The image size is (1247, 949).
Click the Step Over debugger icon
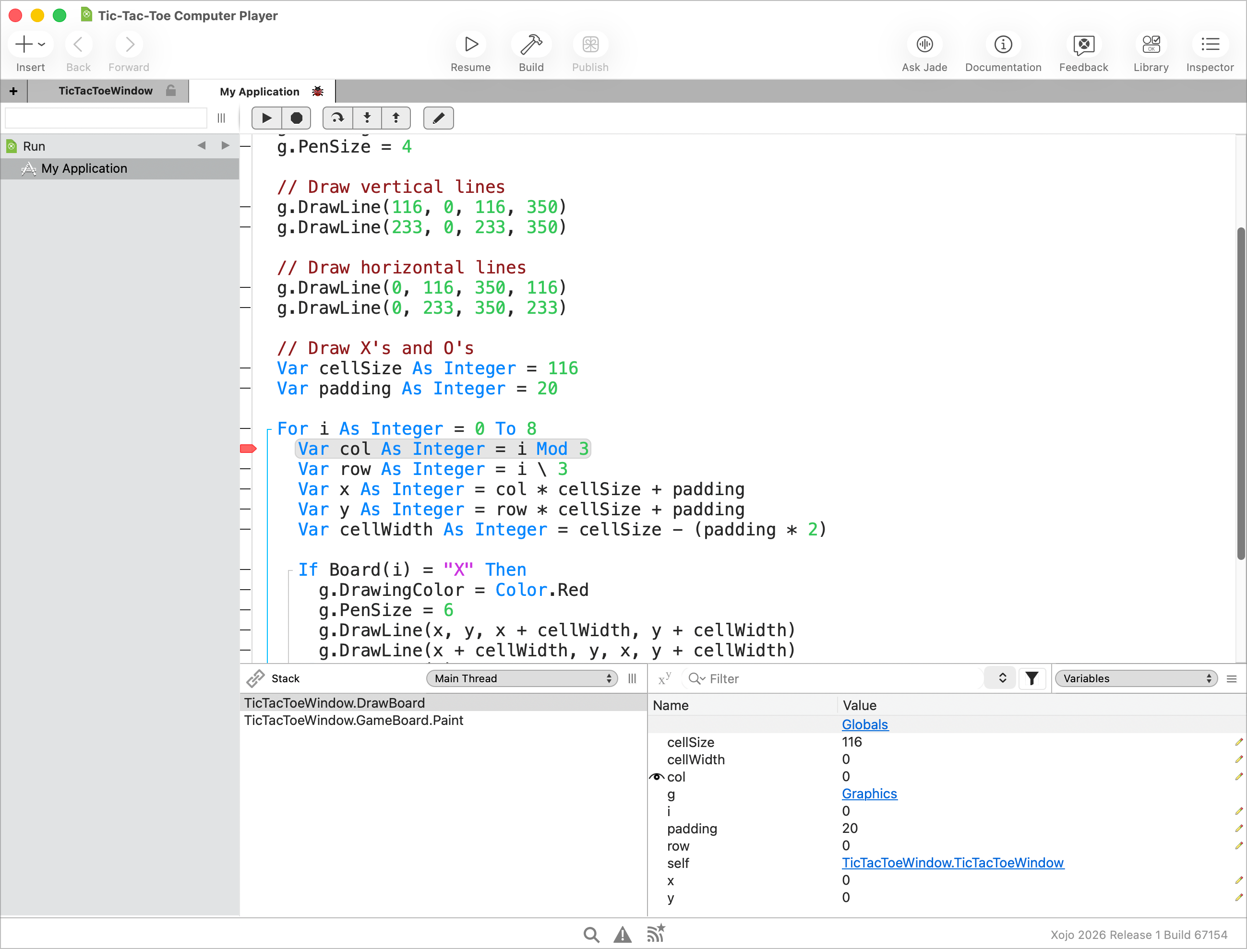point(337,118)
